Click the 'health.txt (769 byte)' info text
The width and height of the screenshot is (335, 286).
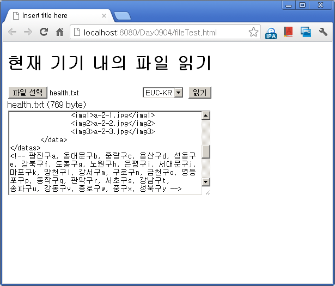[47, 105]
